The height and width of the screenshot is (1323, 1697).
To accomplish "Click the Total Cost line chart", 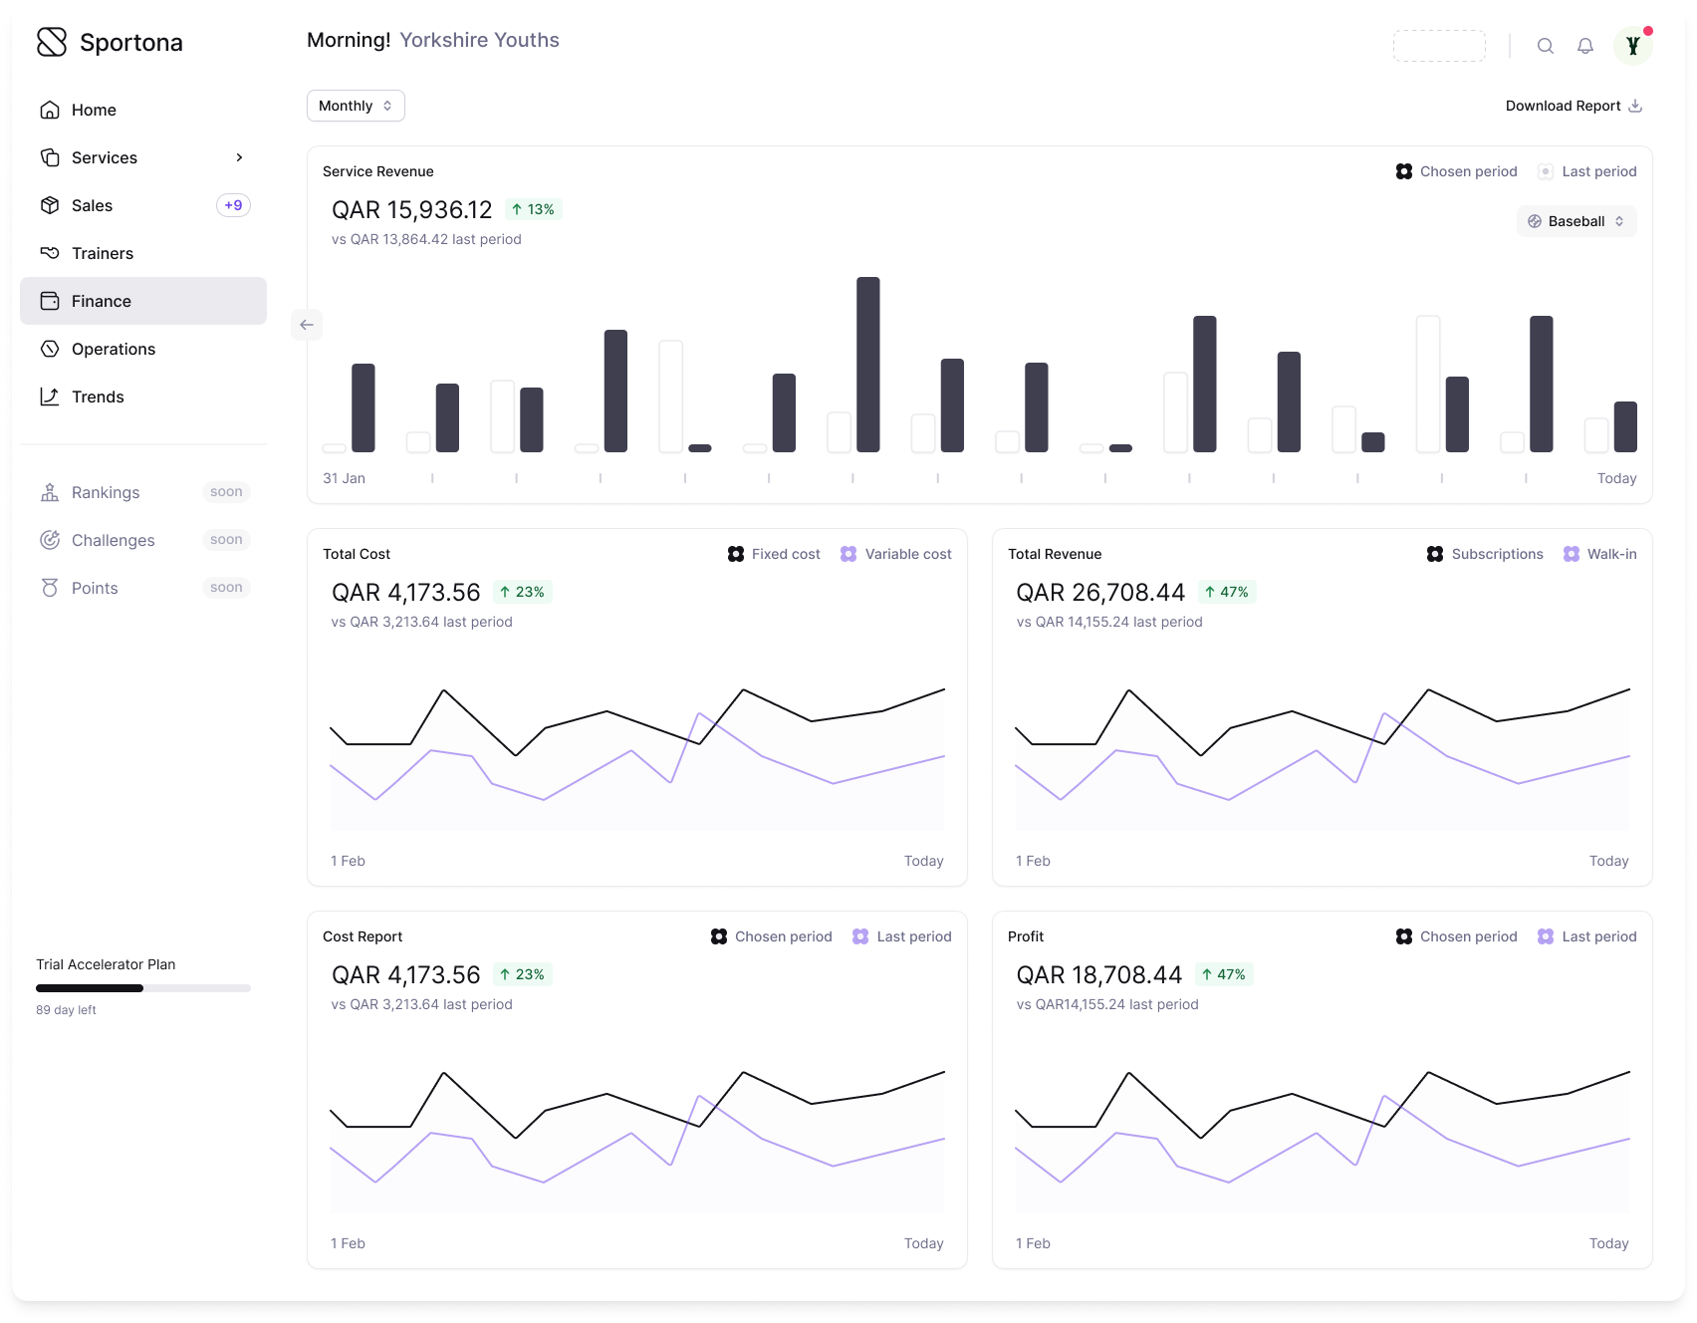I will [637, 757].
